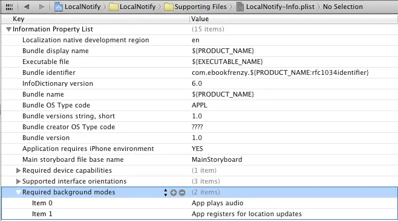Select Bundle display name key
This screenshot has height=221, width=398.
(x=56, y=51)
